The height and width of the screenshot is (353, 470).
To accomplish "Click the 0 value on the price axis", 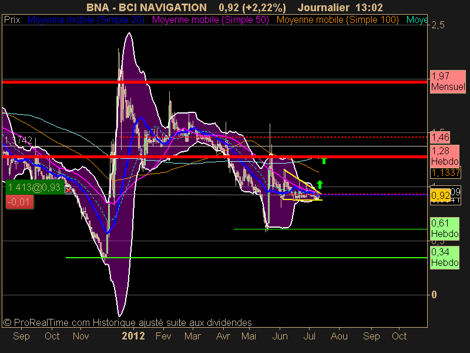I will click(x=434, y=295).
